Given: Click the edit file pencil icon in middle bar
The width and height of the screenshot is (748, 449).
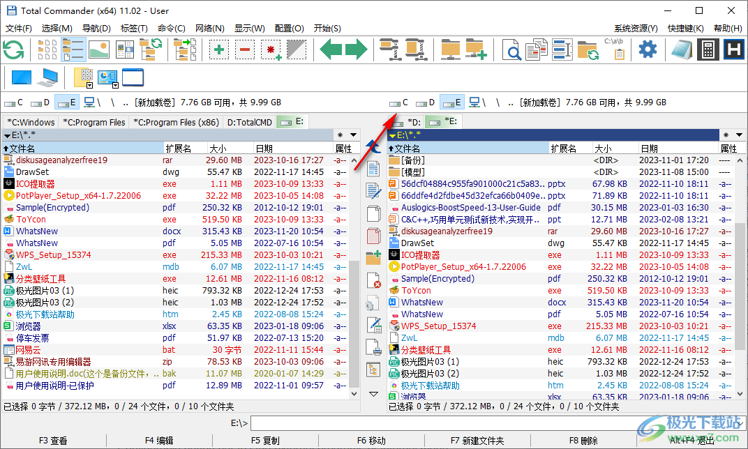Looking at the screenshot, I should (x=373, y=191).
